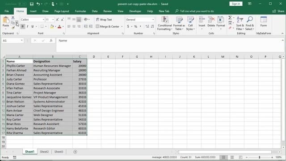
Task: Click the Fill down-arrow icon in Editing
Action: pyautogui.click(x=230, y=23)
